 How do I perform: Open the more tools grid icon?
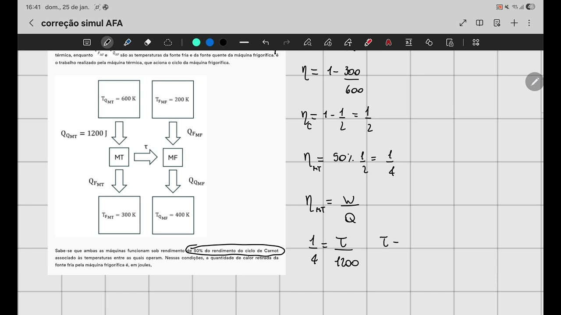[x=476, y=42]
